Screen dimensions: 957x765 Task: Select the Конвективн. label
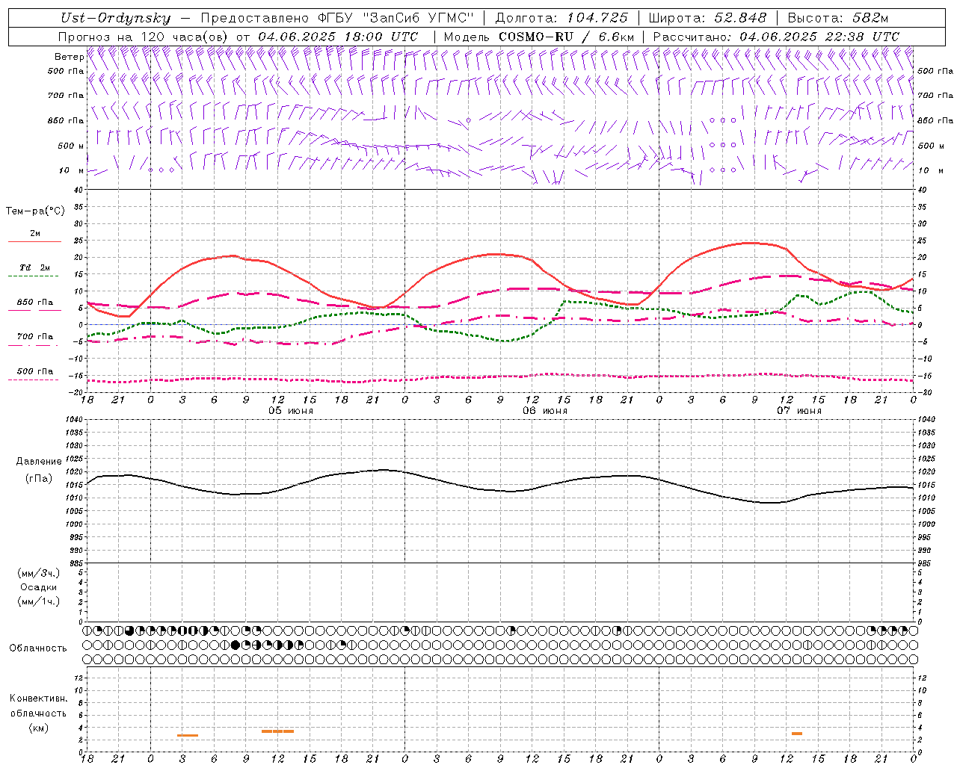pyautogui.click(x=38, y=699)
